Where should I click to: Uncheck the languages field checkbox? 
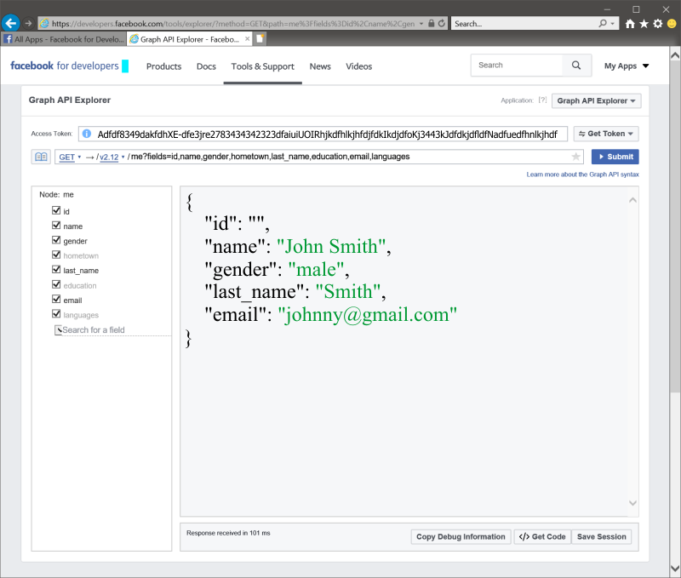[x=56, y=314]
